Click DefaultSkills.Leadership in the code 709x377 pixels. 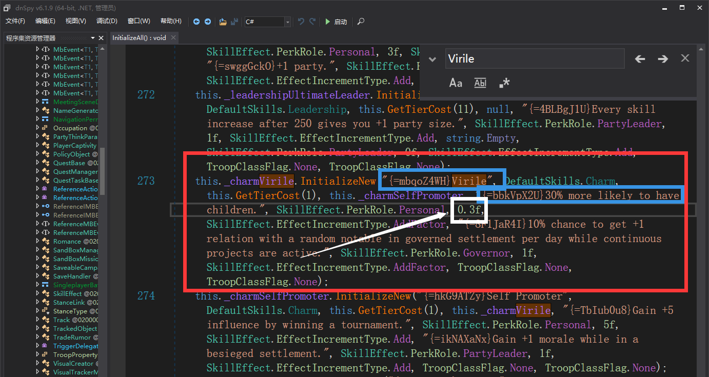(x=277, y=109)
